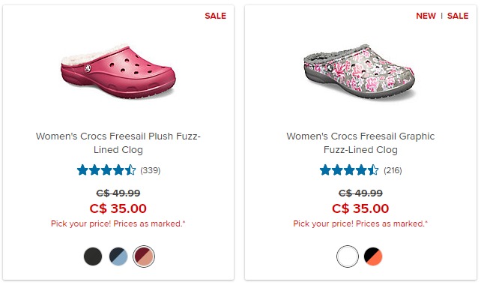Select the black color swatch on the Plush clog
Screen dimensions: 481x285
[93, 256]
